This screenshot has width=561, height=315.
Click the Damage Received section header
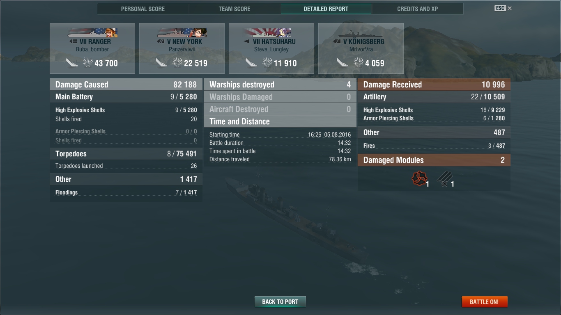434,84
